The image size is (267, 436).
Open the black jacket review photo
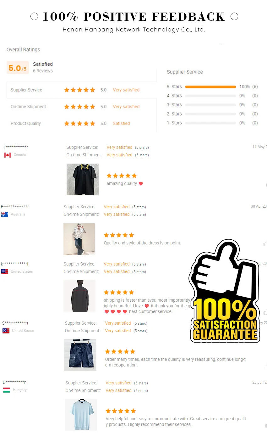pos(79,296)
